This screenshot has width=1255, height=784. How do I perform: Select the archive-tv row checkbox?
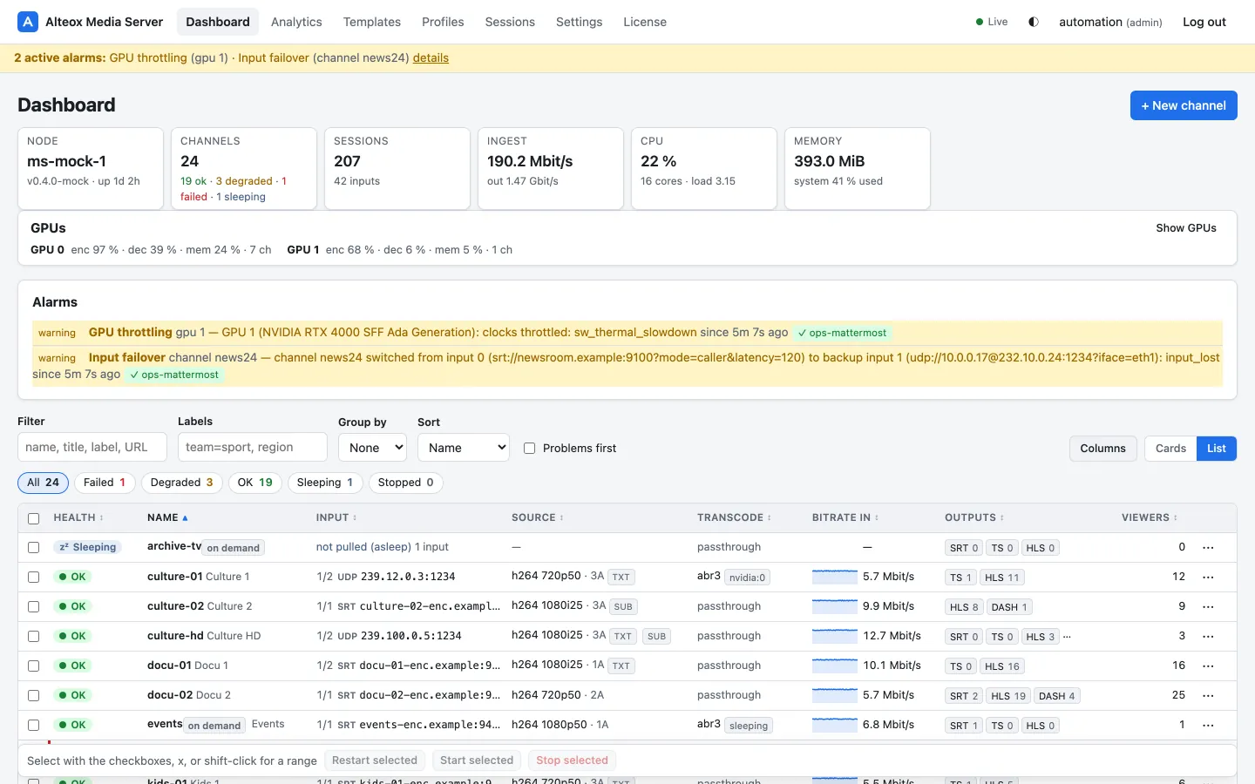click(34, 548)
